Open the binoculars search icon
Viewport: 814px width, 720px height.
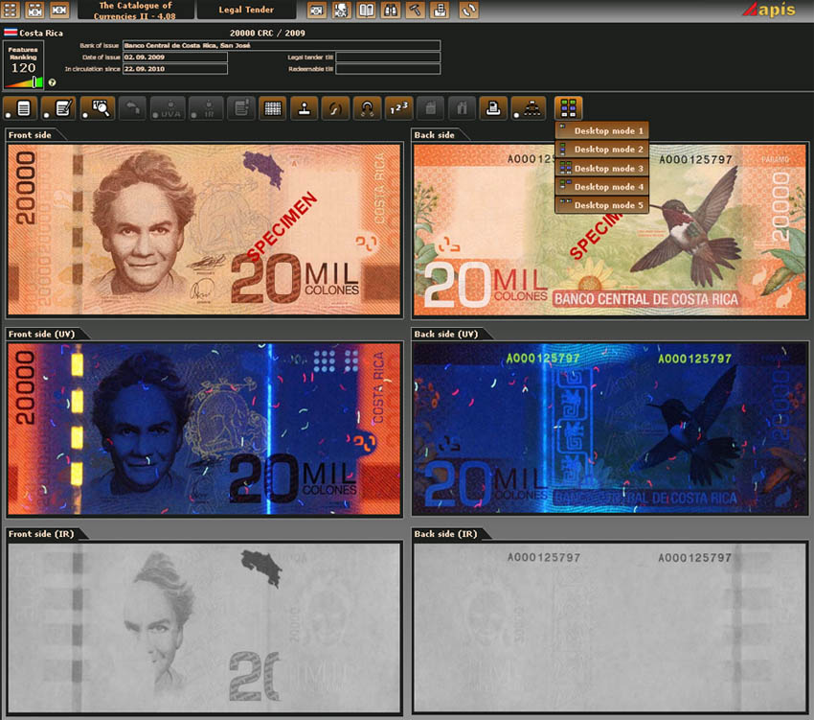(x=391, y=10)
